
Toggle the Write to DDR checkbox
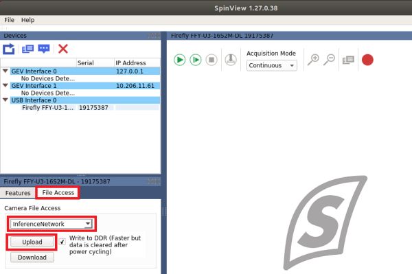(62, 242)
